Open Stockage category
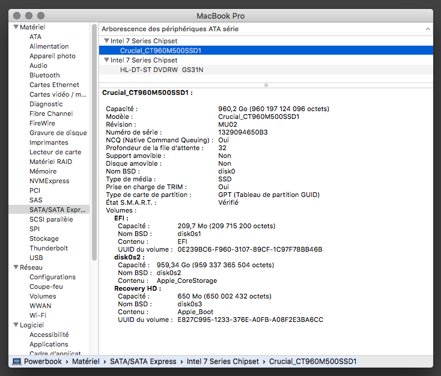The height and width of the screenshot is (376, 441). [x=44, y=238]
